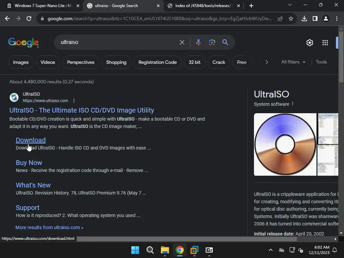Select the Crack filter chip

click(x=219, y=62)
